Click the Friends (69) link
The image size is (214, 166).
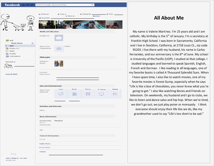(11, 74)
